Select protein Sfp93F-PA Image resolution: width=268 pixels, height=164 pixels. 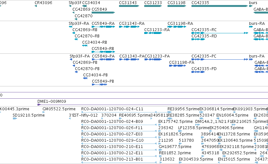pyautogui.click(x=71, y=59)
